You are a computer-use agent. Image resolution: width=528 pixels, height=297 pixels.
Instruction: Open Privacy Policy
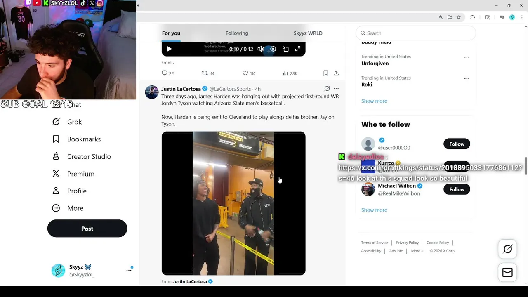(x=407, y=243)
